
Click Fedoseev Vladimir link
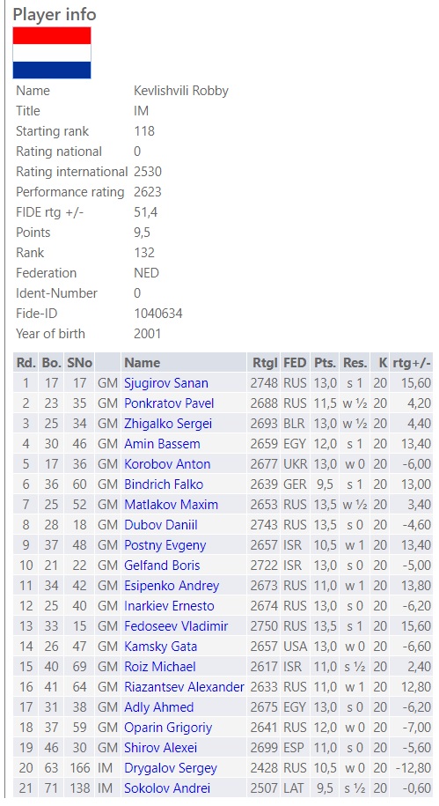tap(176, 626)
